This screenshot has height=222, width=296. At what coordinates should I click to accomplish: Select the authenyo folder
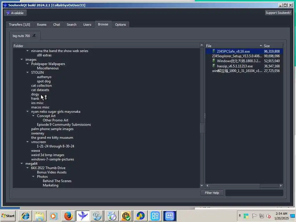(44, 77)
